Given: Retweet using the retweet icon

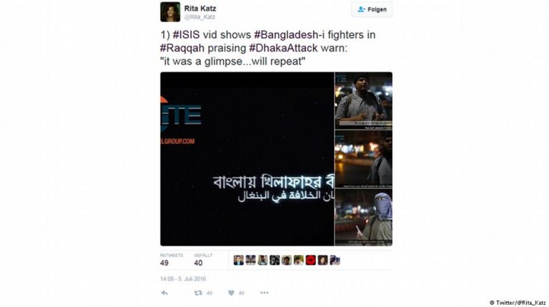Looking at the screenshot, I should [x=198, y=293].
